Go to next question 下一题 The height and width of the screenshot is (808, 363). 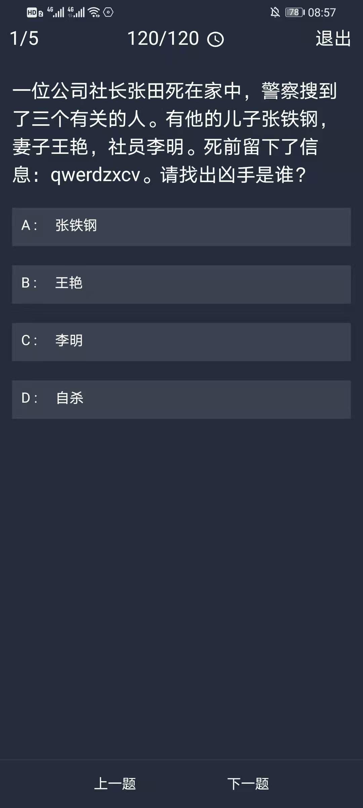[248, 784]
